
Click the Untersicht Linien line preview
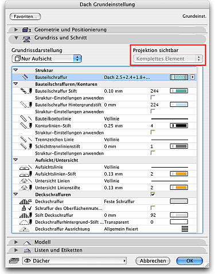(170, 181)
